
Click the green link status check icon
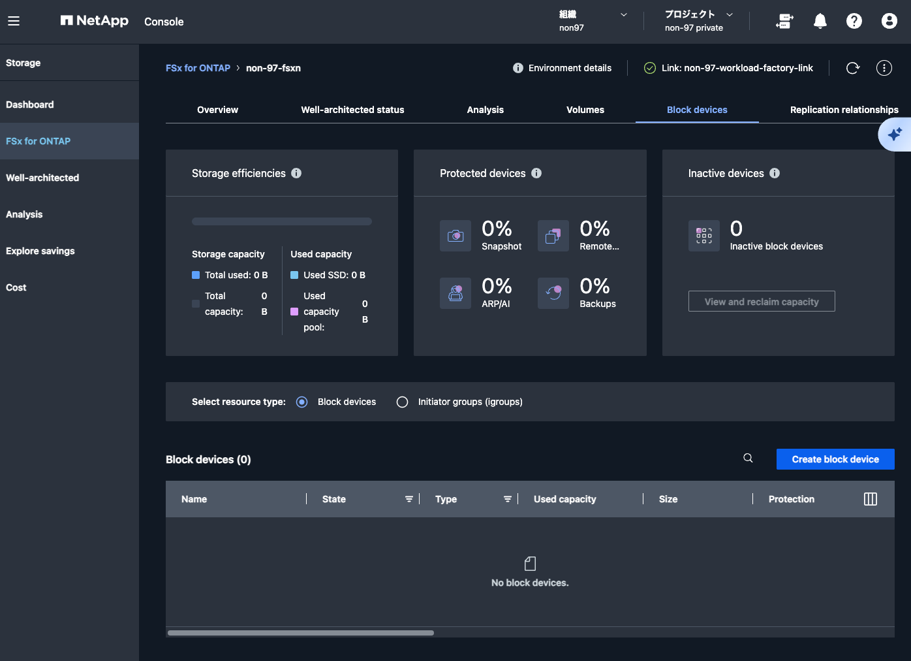[650, 68]
